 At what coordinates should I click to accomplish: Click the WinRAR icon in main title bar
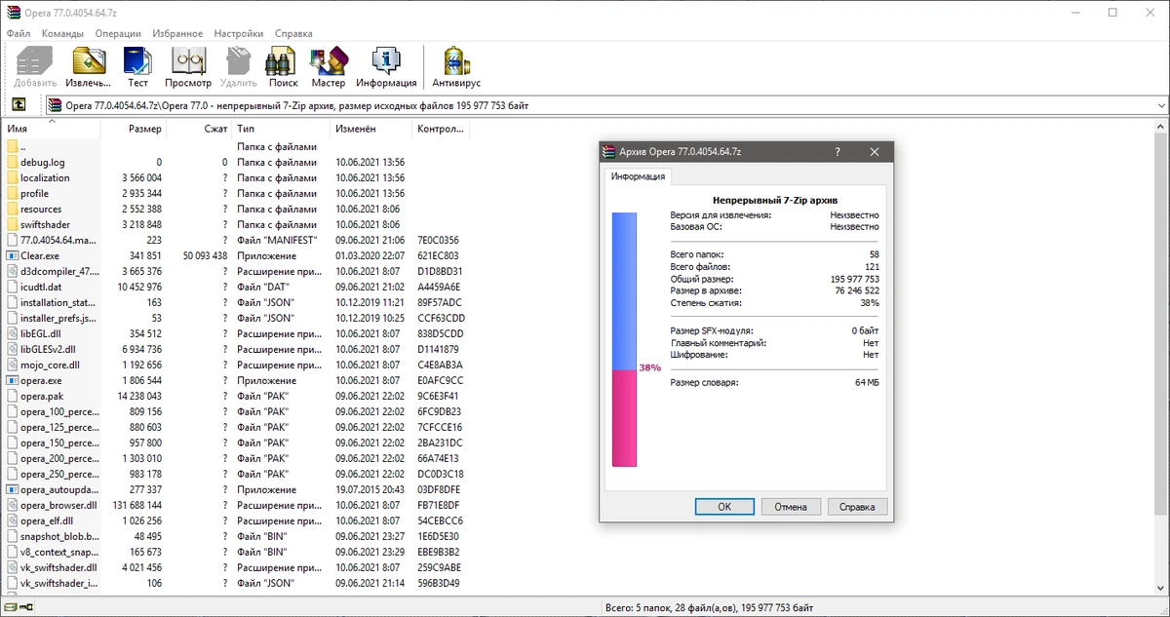[x=12, y=13]
